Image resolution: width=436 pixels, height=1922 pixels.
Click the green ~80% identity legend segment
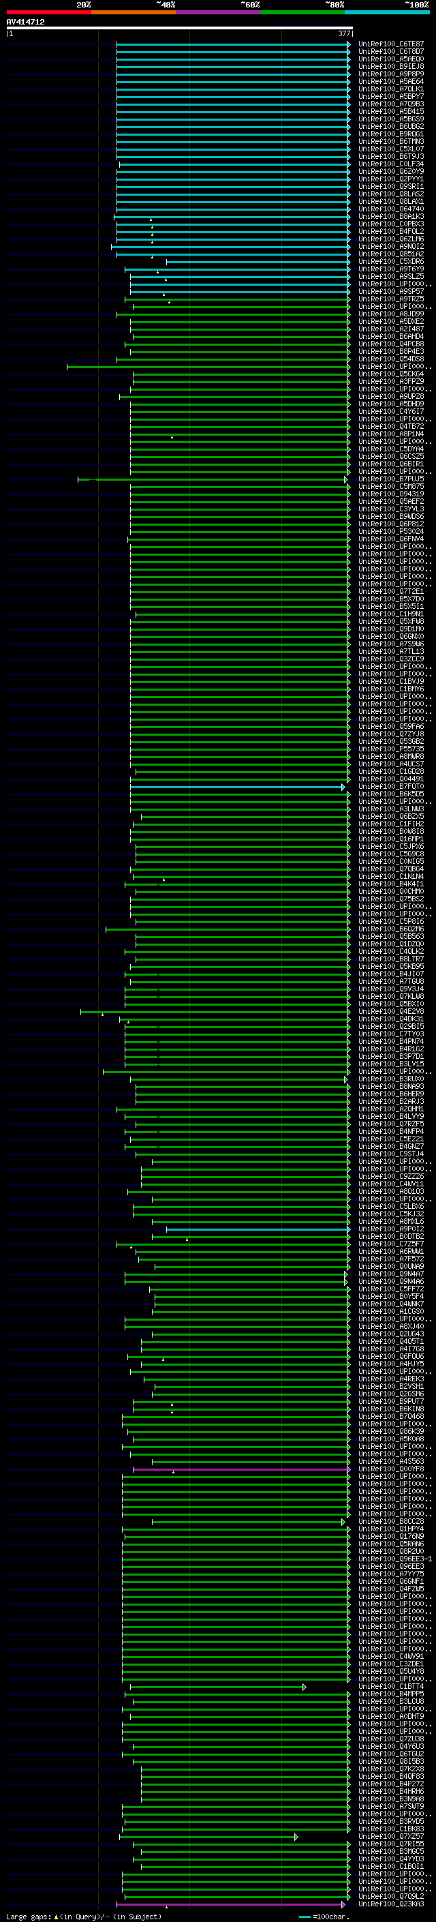(x=302, y=12)
